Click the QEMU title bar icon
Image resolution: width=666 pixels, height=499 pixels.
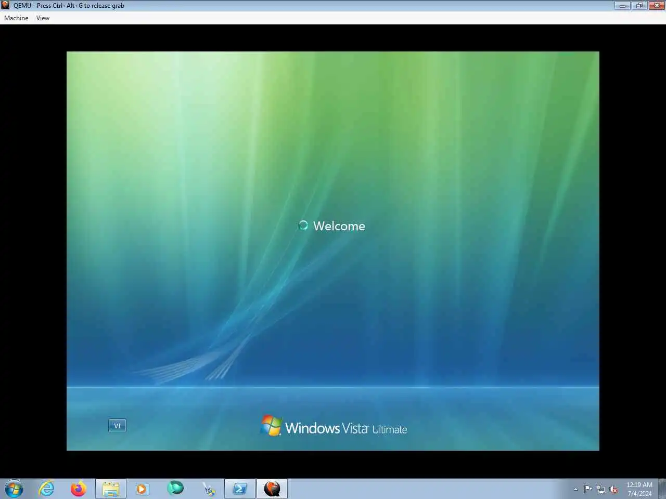[5, 5]
